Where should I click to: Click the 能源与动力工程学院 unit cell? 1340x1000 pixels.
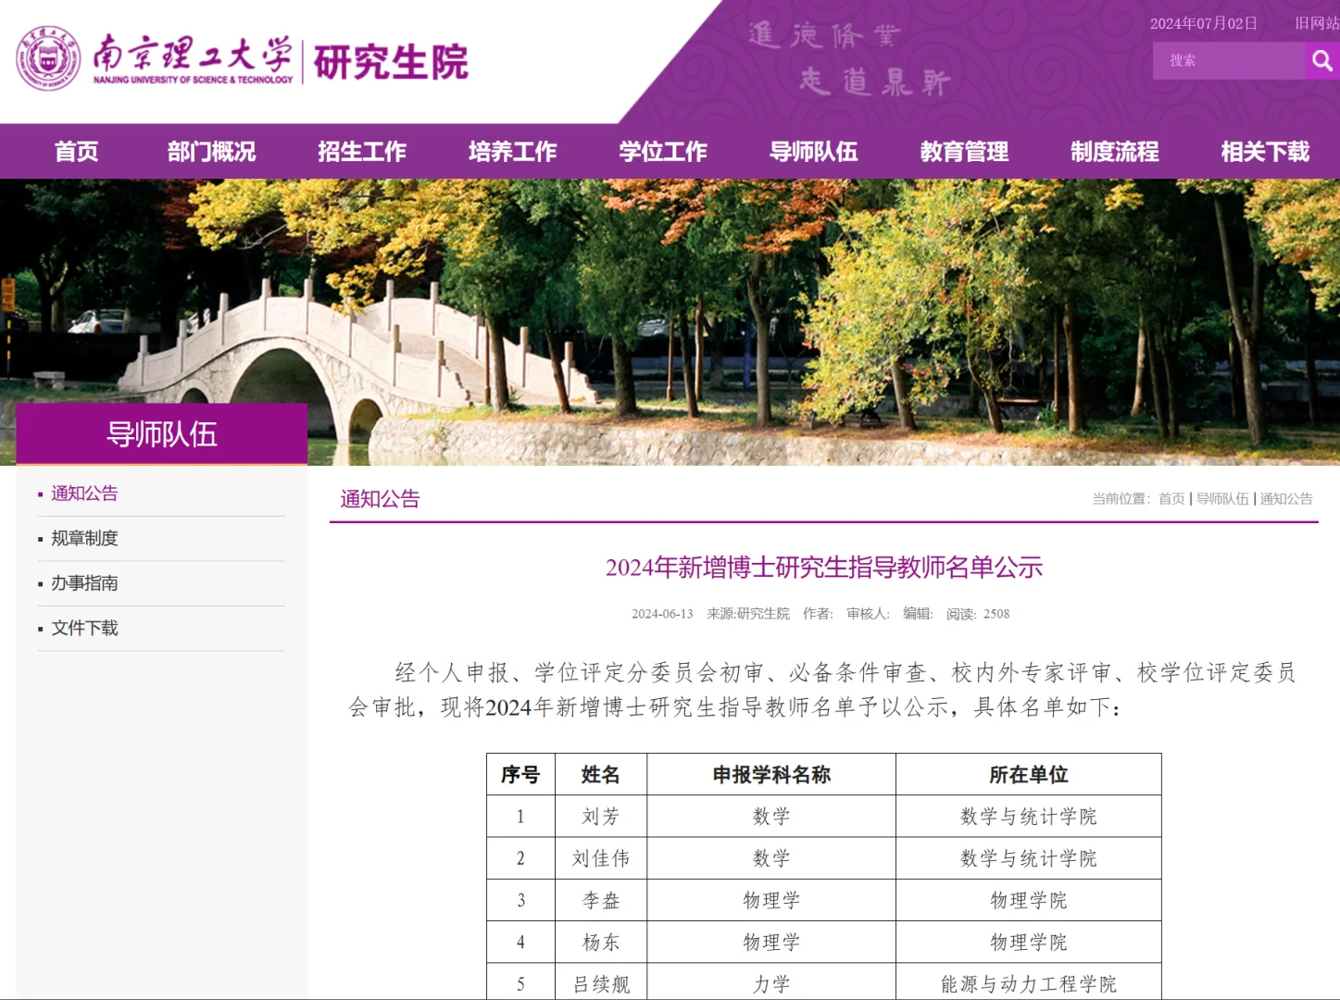pyautogui.click(x=1029, y=983)
